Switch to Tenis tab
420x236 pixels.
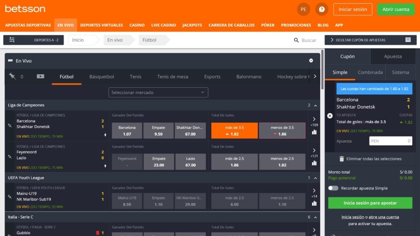coord(135,77)
